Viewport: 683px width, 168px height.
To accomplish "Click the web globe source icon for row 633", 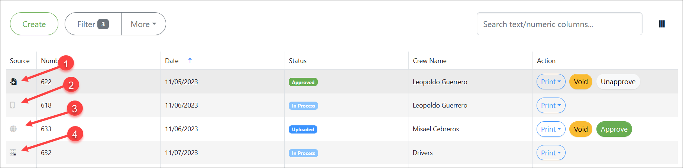I will point(13,129).
